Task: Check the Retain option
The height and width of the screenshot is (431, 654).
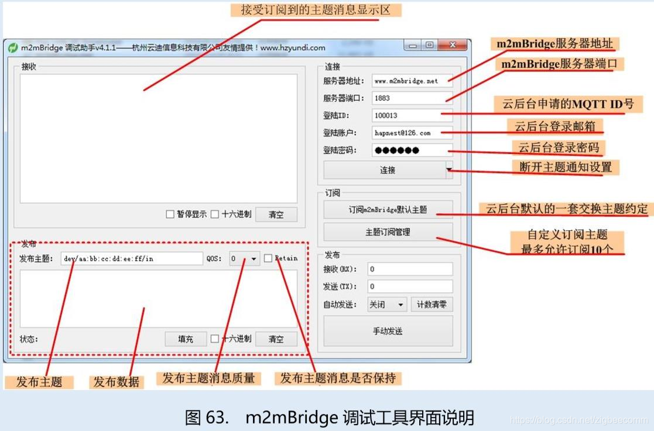Action: click(x=268, y=258)
